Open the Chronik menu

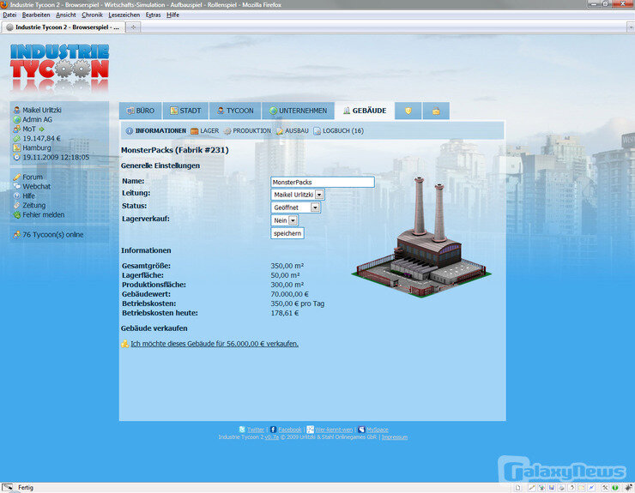(x=92, y=15)
